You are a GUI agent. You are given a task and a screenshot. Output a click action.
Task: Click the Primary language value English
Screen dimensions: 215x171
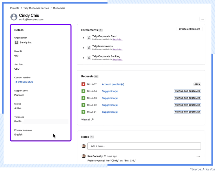[18, 134]
